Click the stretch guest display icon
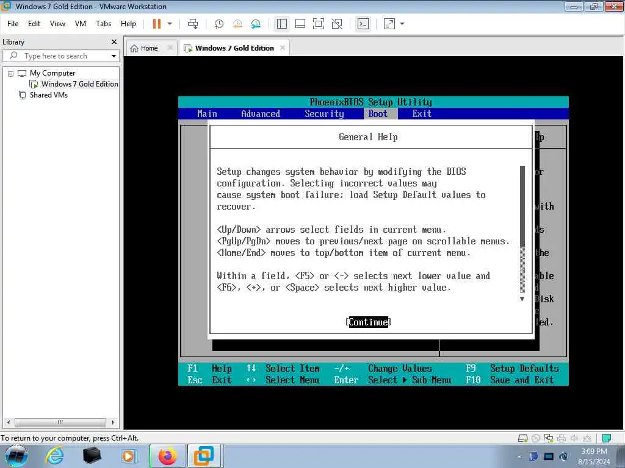Screen dimensions: 625x468 389,24
